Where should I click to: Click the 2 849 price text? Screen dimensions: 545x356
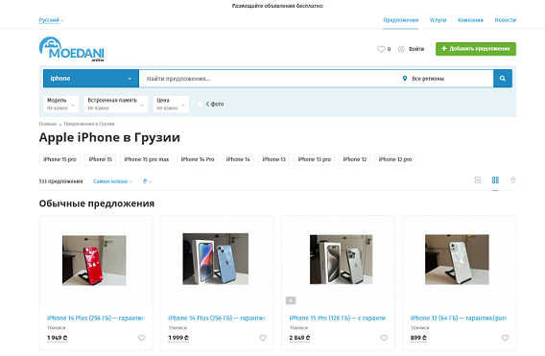(x=299, y=338)
